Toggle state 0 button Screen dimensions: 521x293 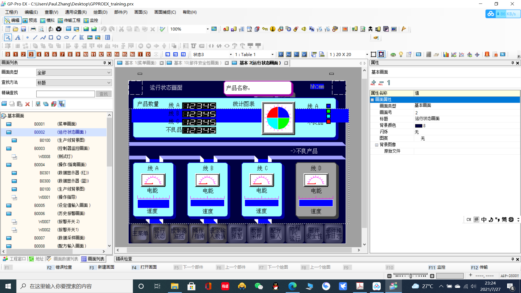pyautogui.click(x=8, y=55)
